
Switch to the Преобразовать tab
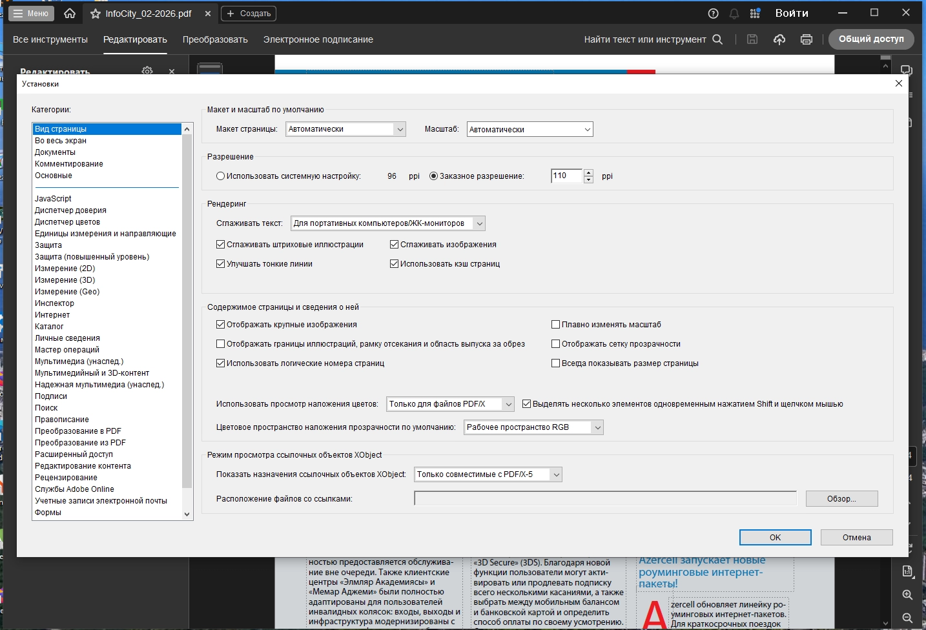215,39
